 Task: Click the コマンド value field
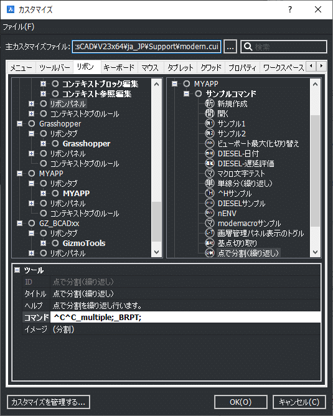click(x=185, y=318)
